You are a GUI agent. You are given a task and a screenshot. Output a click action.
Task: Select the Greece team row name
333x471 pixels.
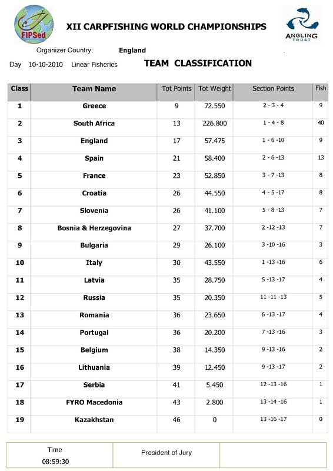click(94, 106)
